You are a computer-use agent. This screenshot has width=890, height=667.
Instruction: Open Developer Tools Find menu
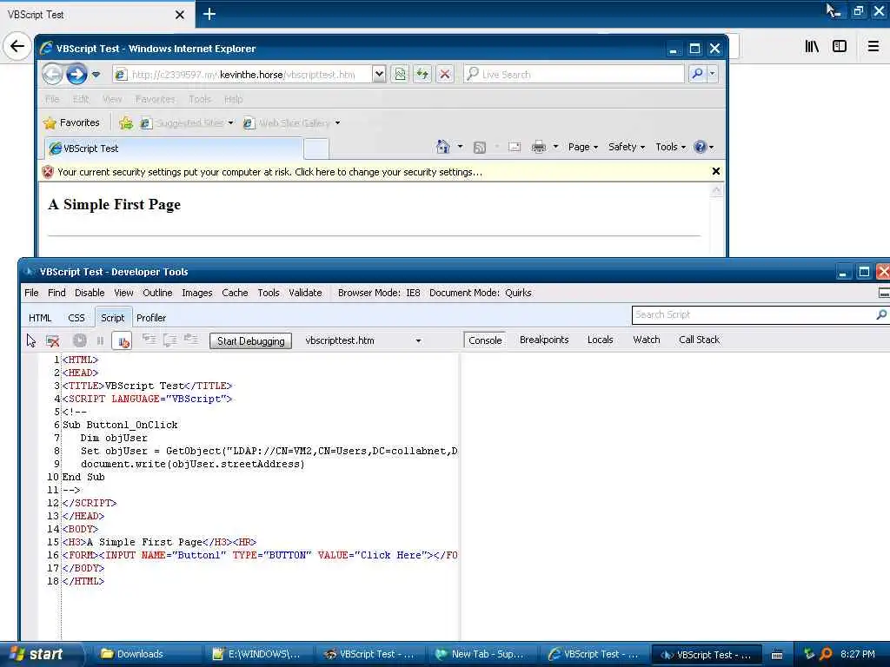pyautogui.click(x=56, y=293)
